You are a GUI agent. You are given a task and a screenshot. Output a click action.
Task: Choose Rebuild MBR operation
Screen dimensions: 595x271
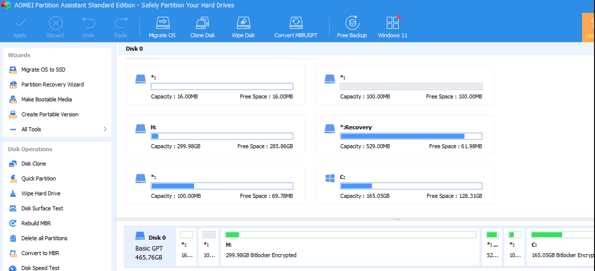36,223
